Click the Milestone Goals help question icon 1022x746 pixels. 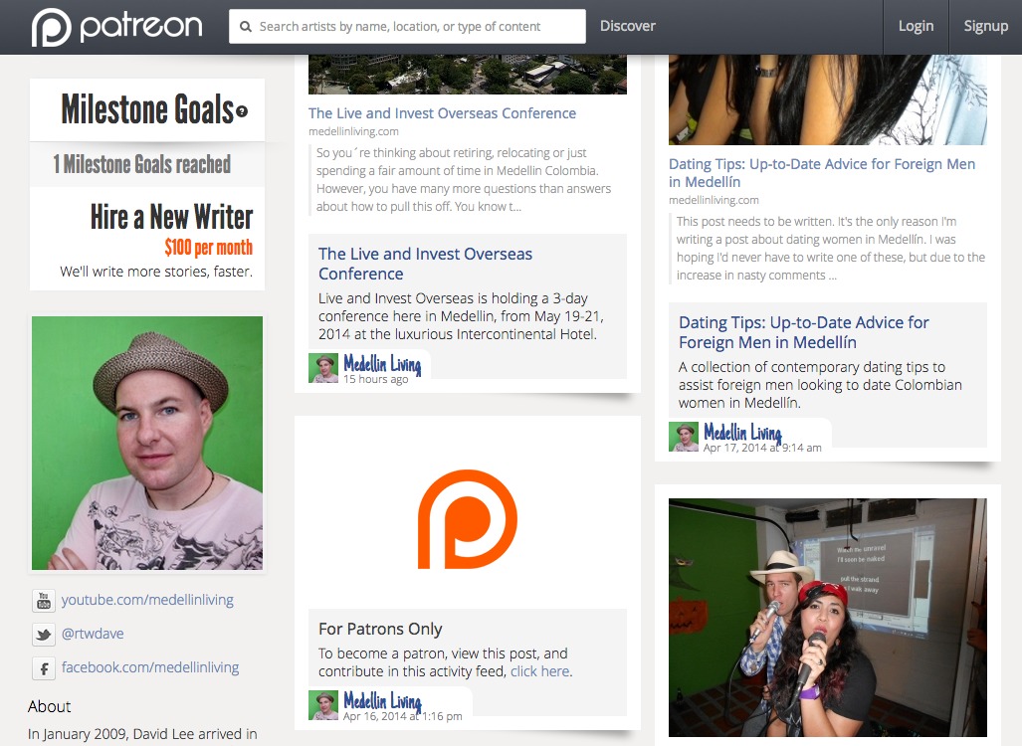click(x=242, y=111)
